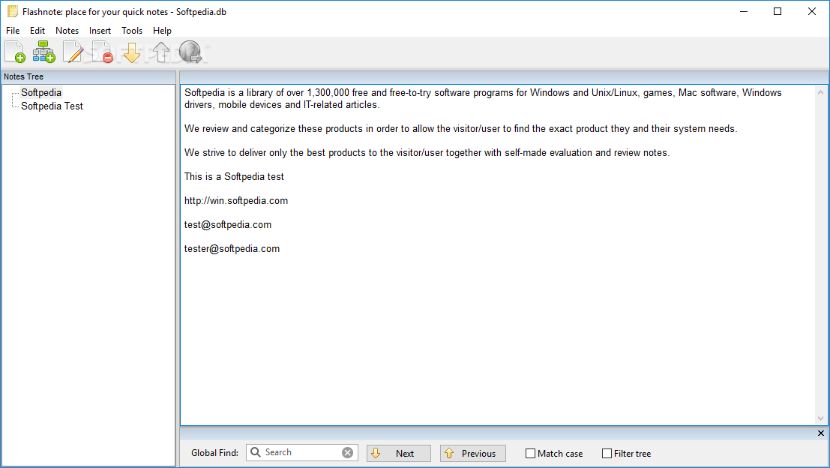Click the 'This is a Softpedia test' line
This screenshot has width=830, height=468.
click(x=234, y=177)
